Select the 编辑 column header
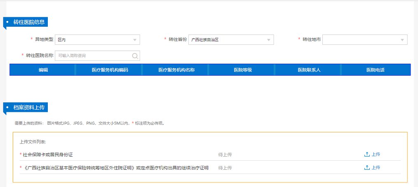The height and width of the screenshot is (187, 418). click(43, 70)
